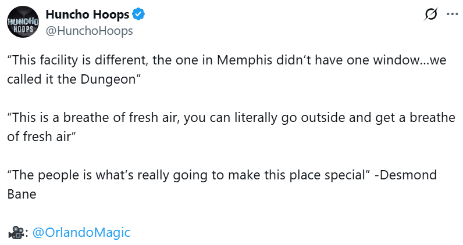Click the Huncho Hoops profile avatar
This screenshot has height=245, width=463.
[23, 22]
